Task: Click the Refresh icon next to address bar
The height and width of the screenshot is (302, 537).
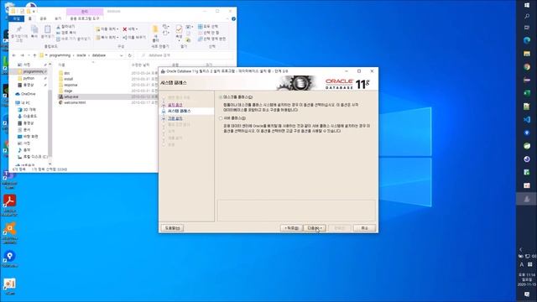Action: 130,55
